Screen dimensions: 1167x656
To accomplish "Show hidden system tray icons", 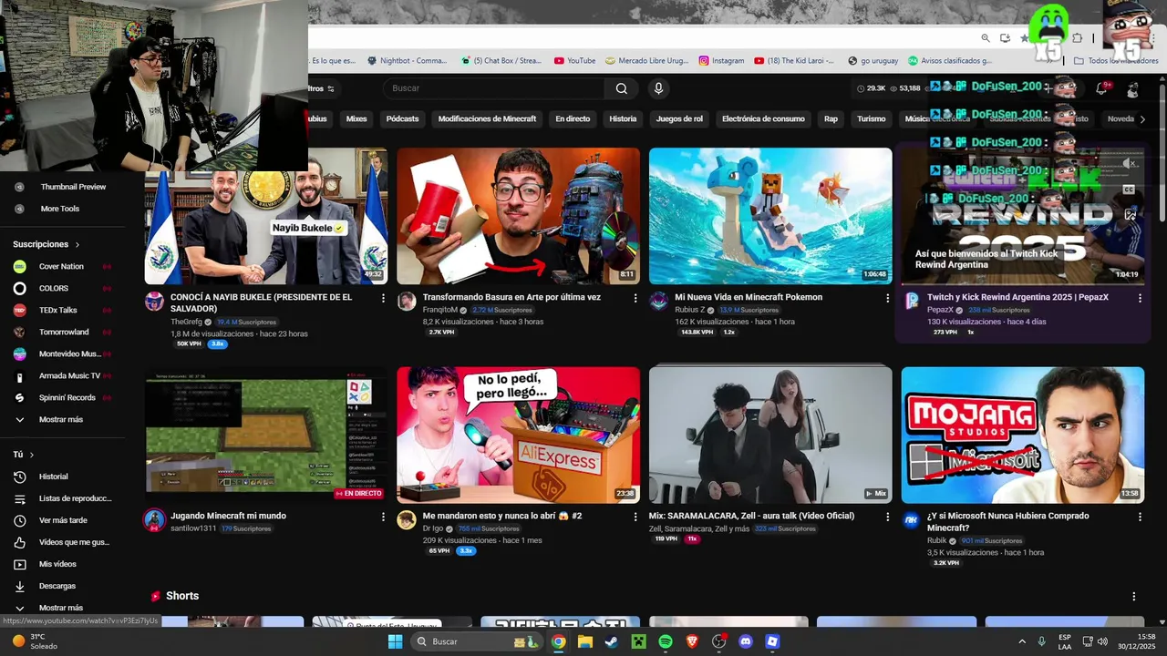I will coord(1021,641).
